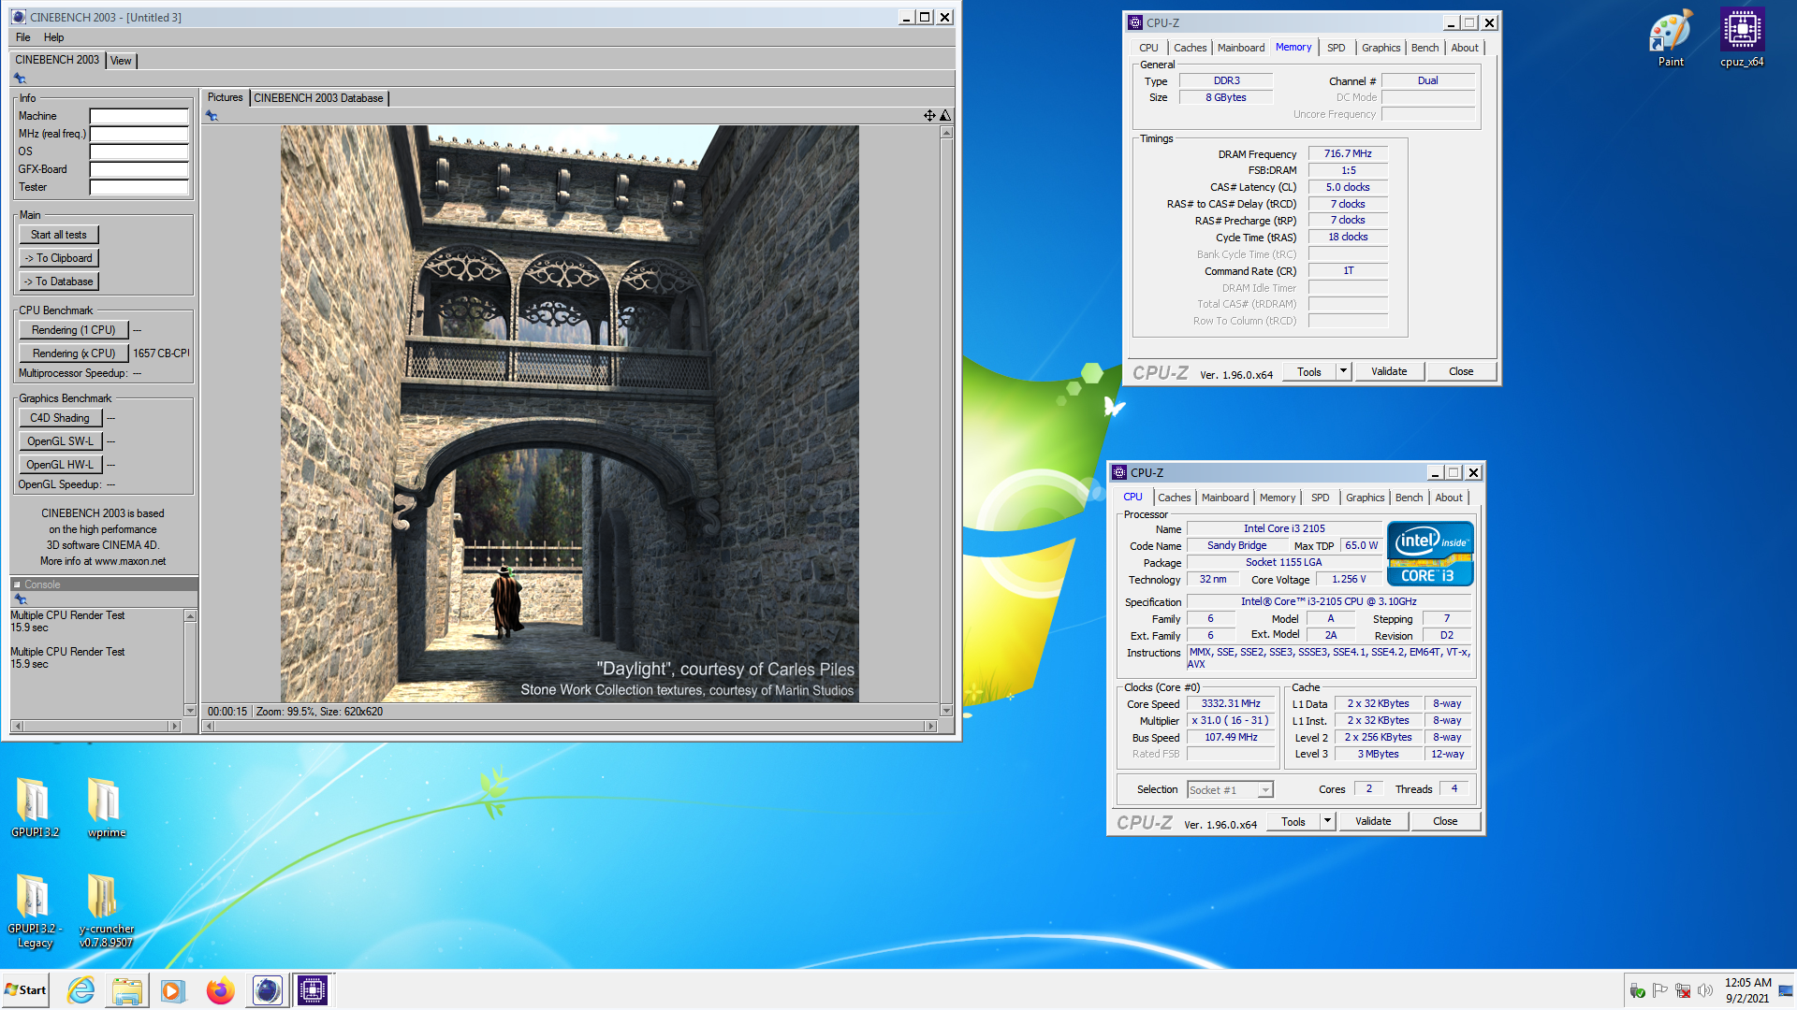This screenshot has width=1797, height=1010.
Task: Switch to CPU-Z taskbar item
Action: (x=313, y=990)
